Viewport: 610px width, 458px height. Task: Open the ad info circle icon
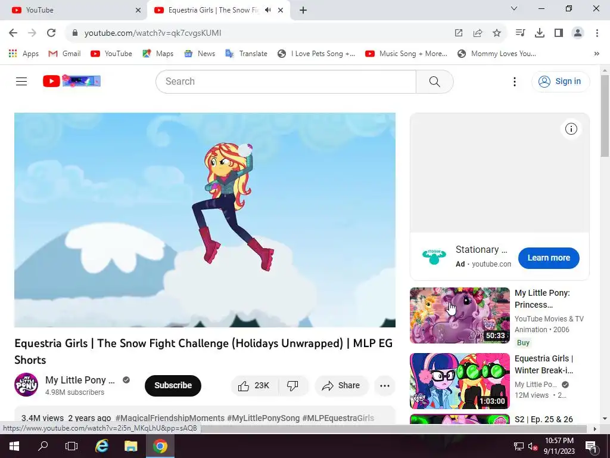[571, 129]
